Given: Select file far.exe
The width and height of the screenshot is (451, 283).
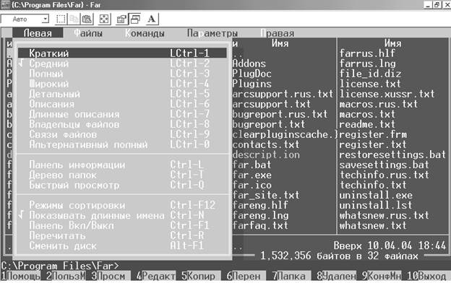Looking at the screenshot, I should 252,175.
